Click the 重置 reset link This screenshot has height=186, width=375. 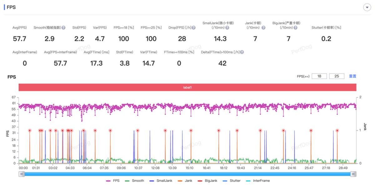(352, 76)
